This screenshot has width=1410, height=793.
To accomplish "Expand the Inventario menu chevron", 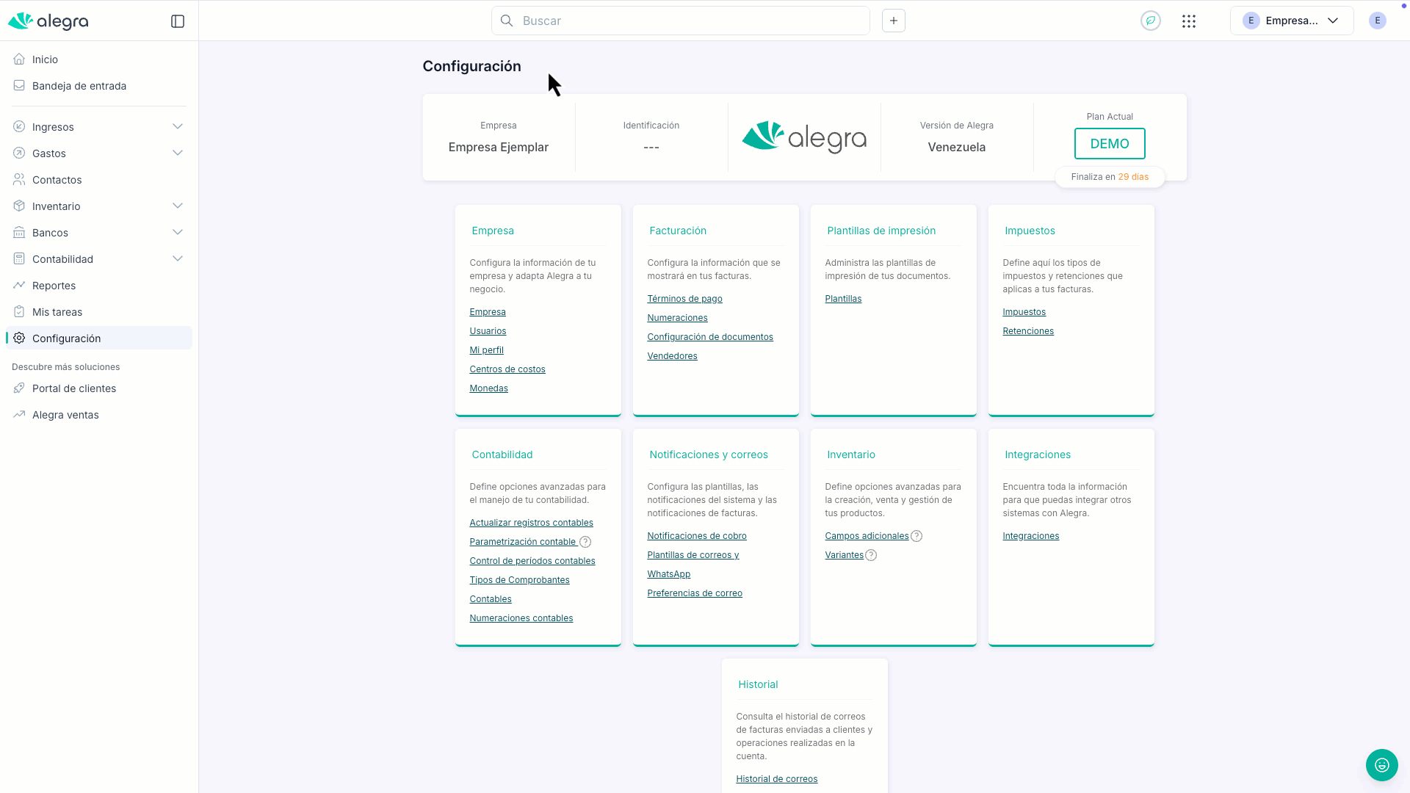I will (178, 206).
